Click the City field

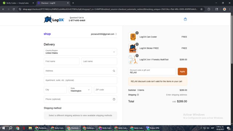[55, 90]
